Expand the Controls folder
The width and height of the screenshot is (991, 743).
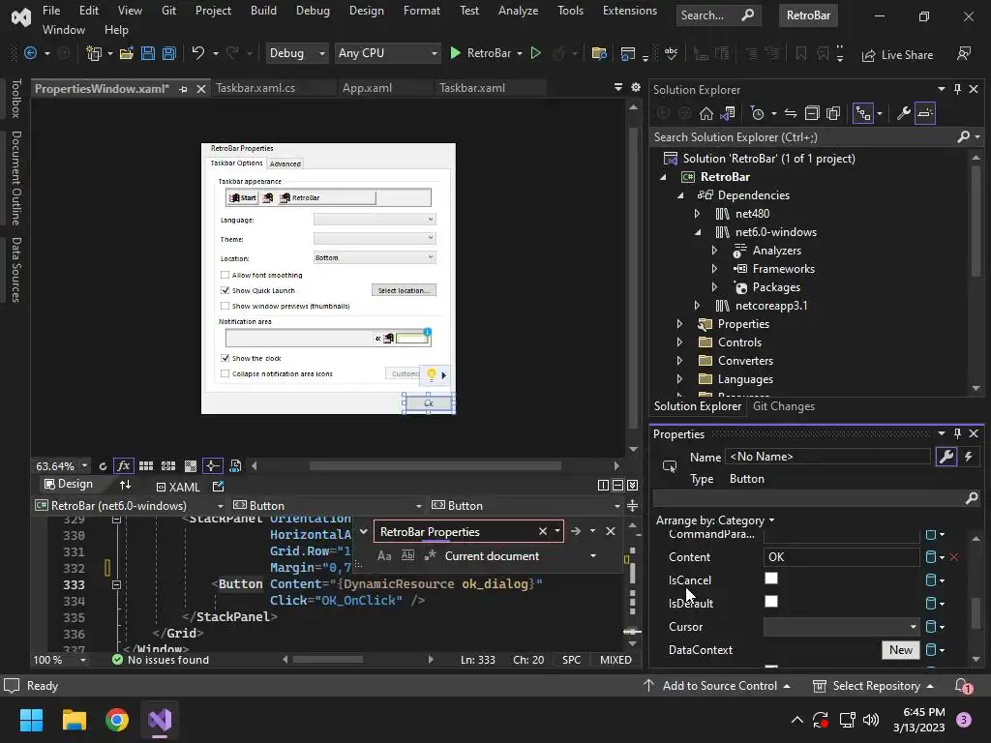pos(679,342)
